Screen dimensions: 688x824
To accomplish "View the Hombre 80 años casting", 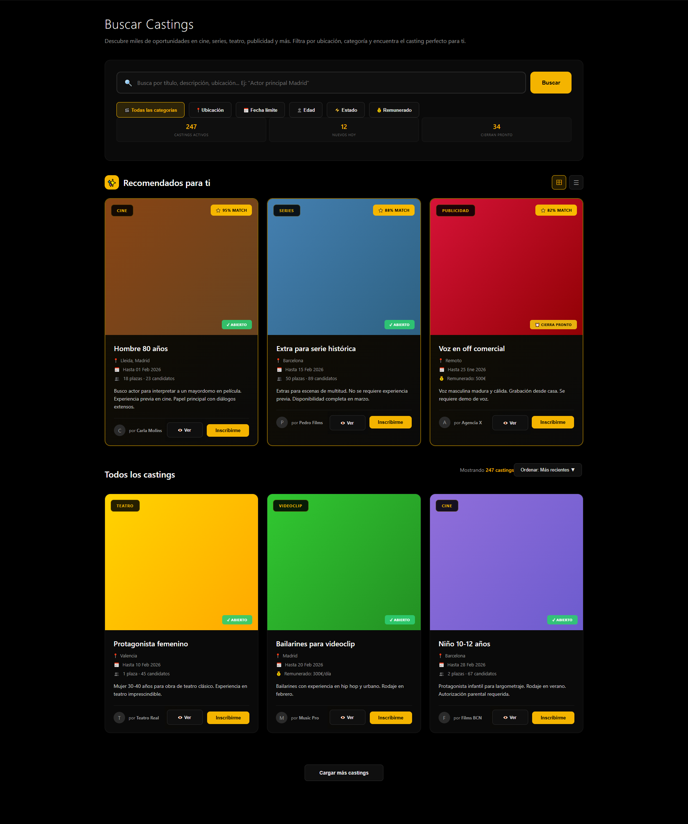I will coord(185,430).
